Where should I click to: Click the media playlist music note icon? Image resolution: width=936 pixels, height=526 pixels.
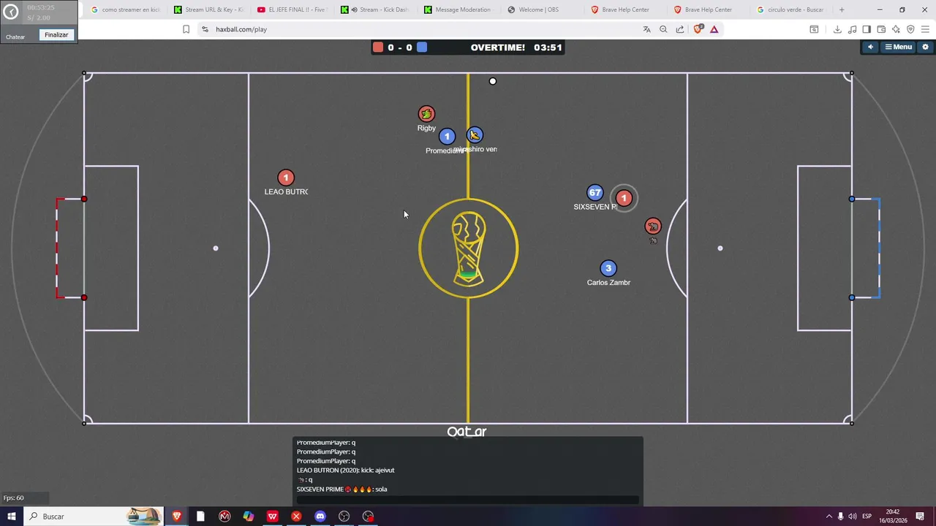coord(853,29)
